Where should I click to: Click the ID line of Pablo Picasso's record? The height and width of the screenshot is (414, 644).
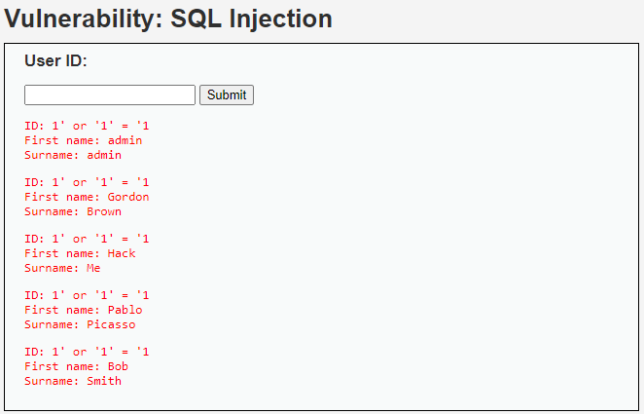click(87, 295)
